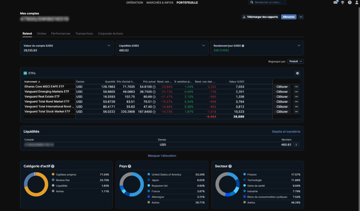Click info button beside liquidités amount 480.62
The height and width of the screenshot is (211, 360).
[296, 145]
